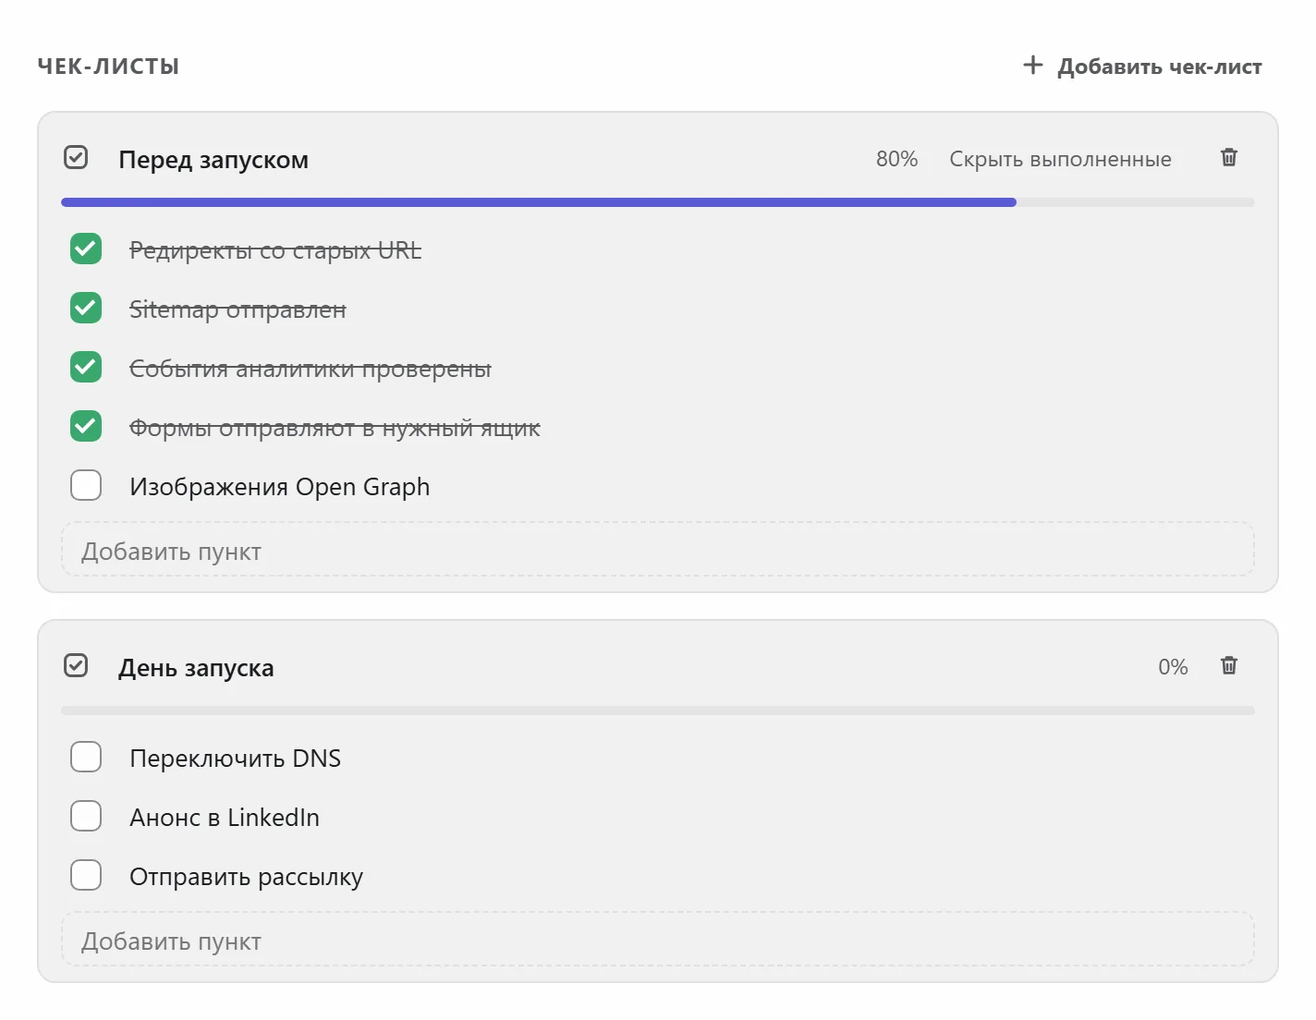Click the "80%" progress value
Viewport: 1316px width, 1020px height.
coord(896,159)
